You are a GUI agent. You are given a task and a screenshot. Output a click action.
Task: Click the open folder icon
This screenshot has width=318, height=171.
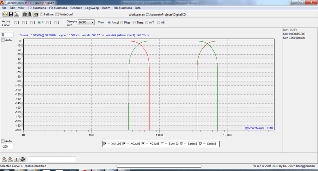[x=5, y=14]
